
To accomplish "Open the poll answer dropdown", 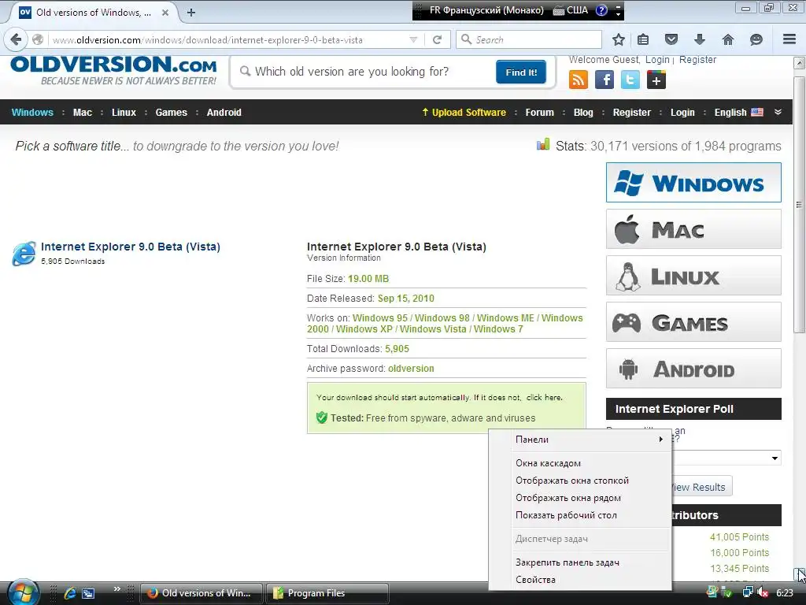I will tap(775, 458).
